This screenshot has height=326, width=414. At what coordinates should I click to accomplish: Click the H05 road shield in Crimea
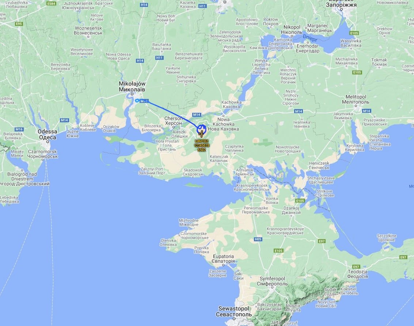(x=258, y=239)
